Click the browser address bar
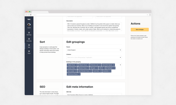This screenshot has height=105, width=176. pyautogui.click(x=90, y=15)
